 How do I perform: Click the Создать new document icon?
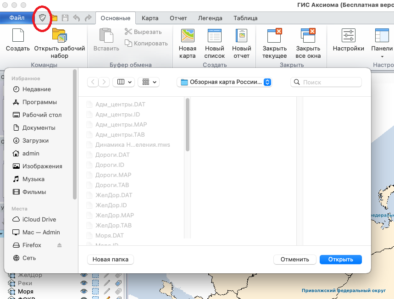click(18, 36)
